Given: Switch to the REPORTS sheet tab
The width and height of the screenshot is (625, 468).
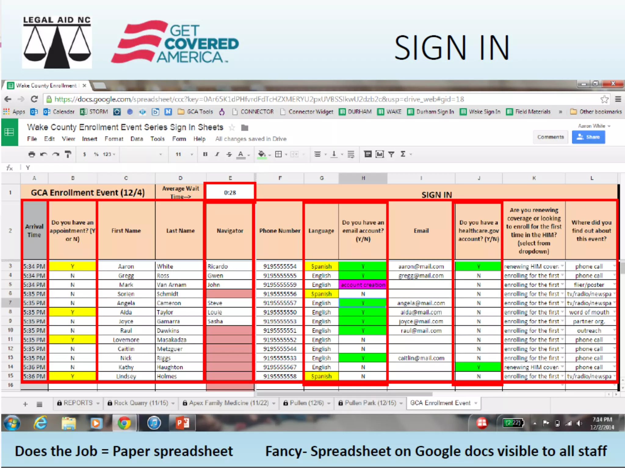Looking at the screenshot, I should tap(78, 403).
